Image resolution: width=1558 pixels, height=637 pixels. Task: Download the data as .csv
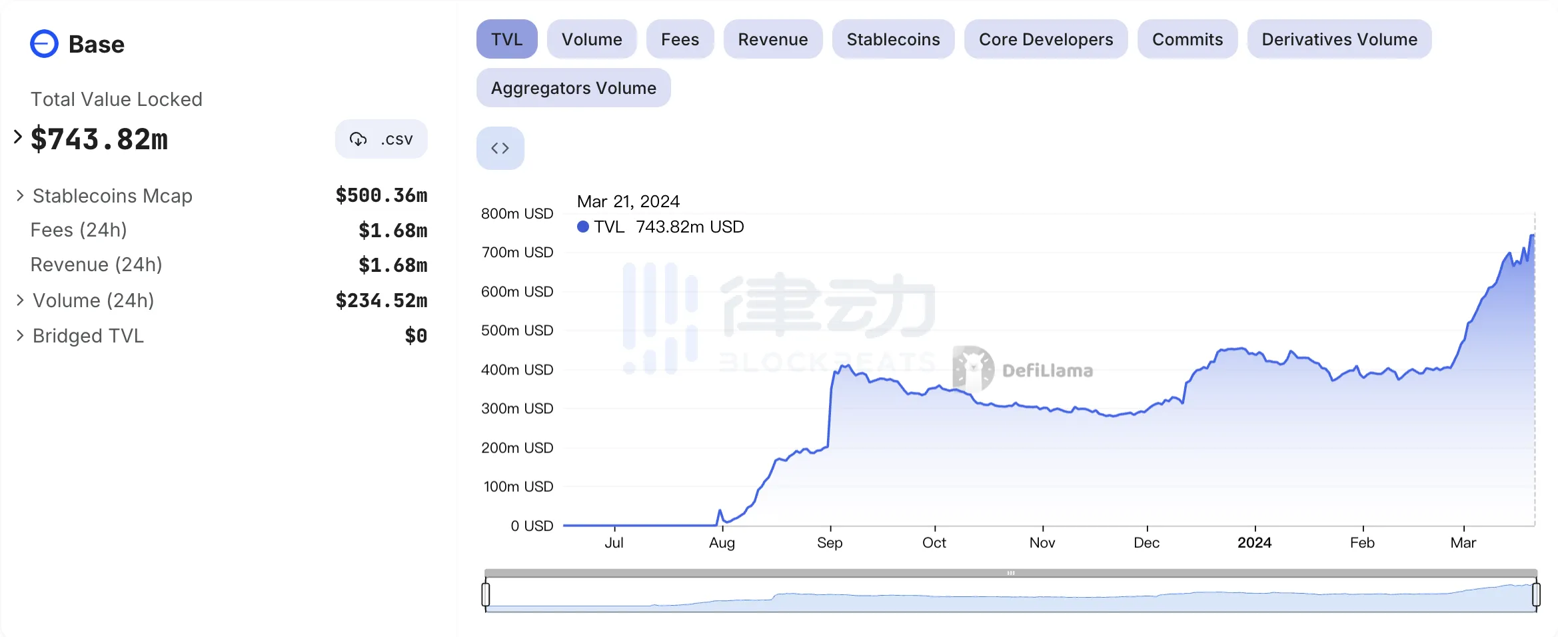click(x=381, y=139)
